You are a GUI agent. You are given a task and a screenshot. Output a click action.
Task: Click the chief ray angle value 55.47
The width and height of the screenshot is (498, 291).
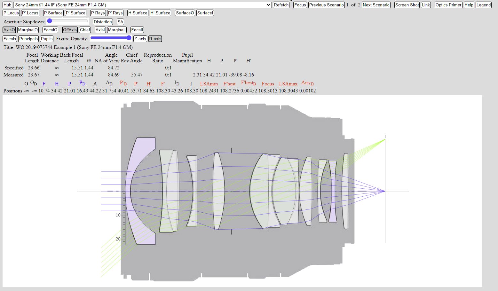coord(137,75)
